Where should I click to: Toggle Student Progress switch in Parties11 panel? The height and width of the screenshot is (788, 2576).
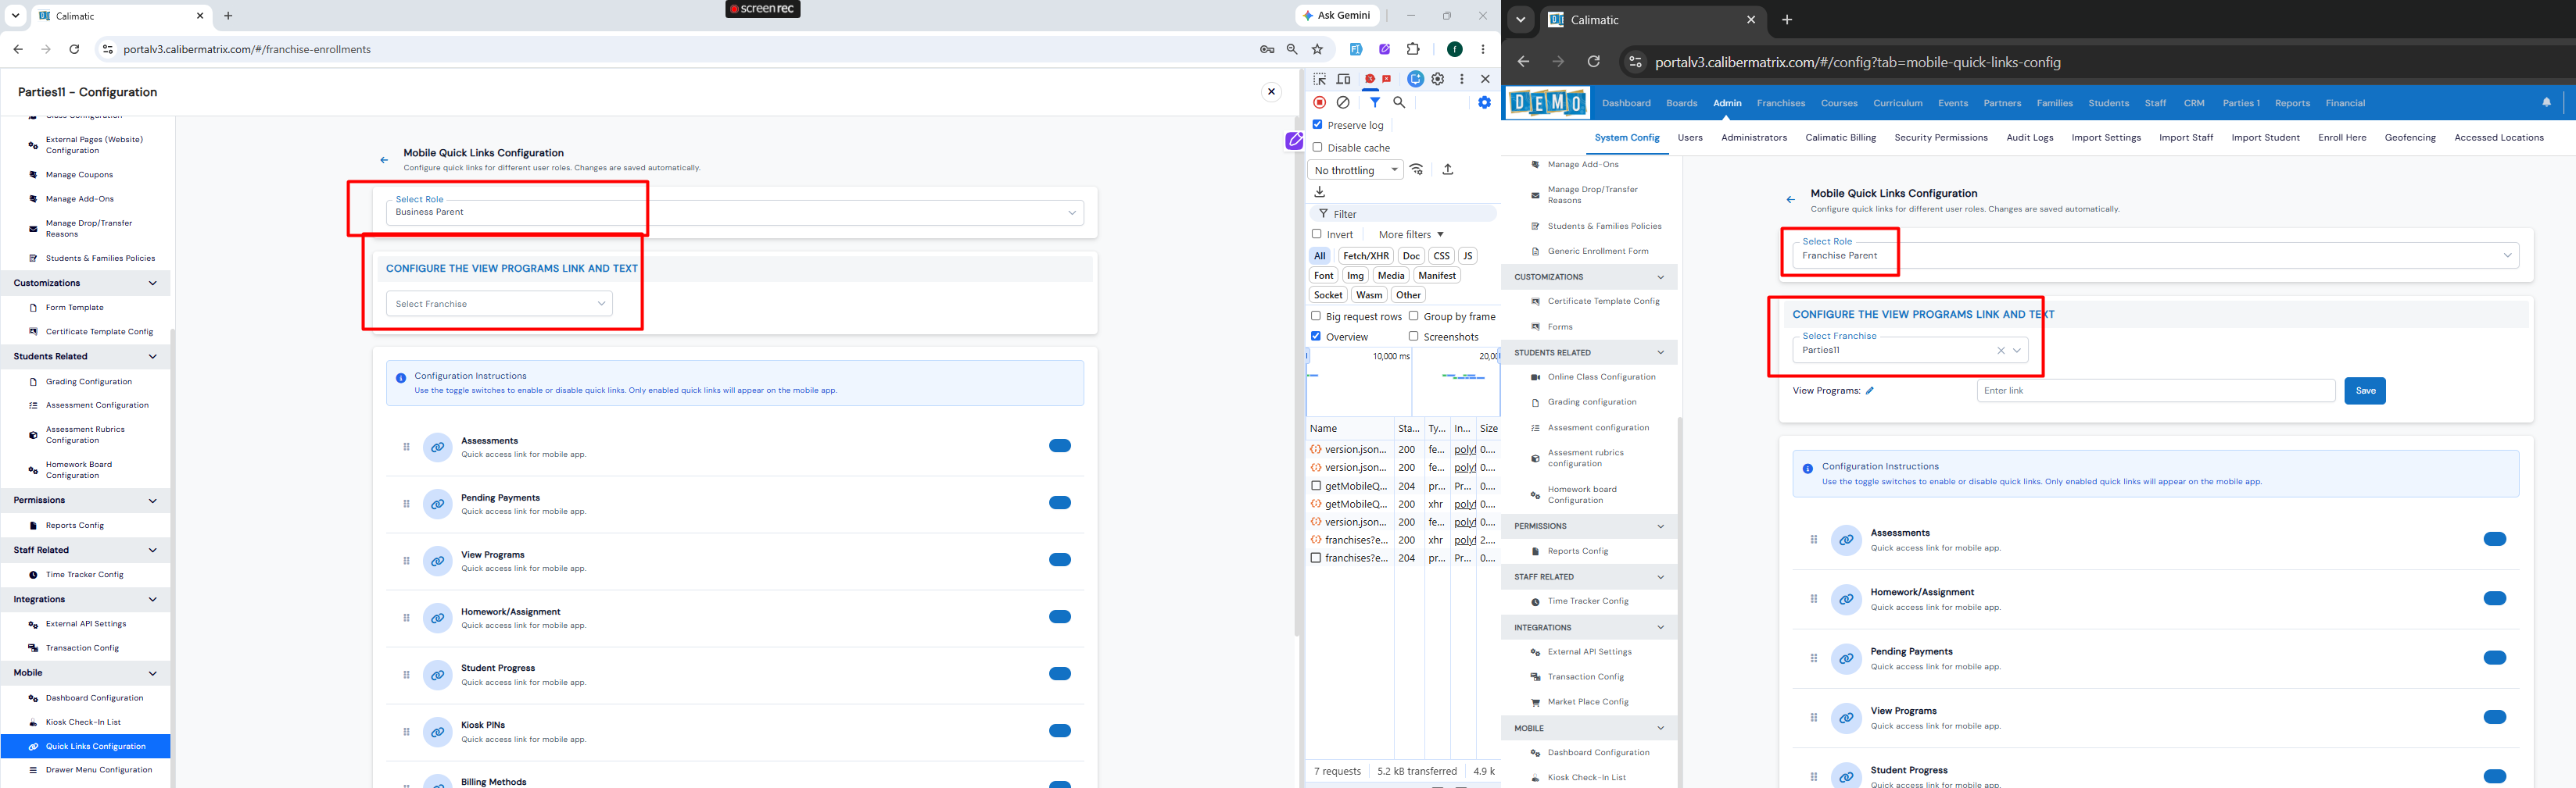(x=1060, y=674)
